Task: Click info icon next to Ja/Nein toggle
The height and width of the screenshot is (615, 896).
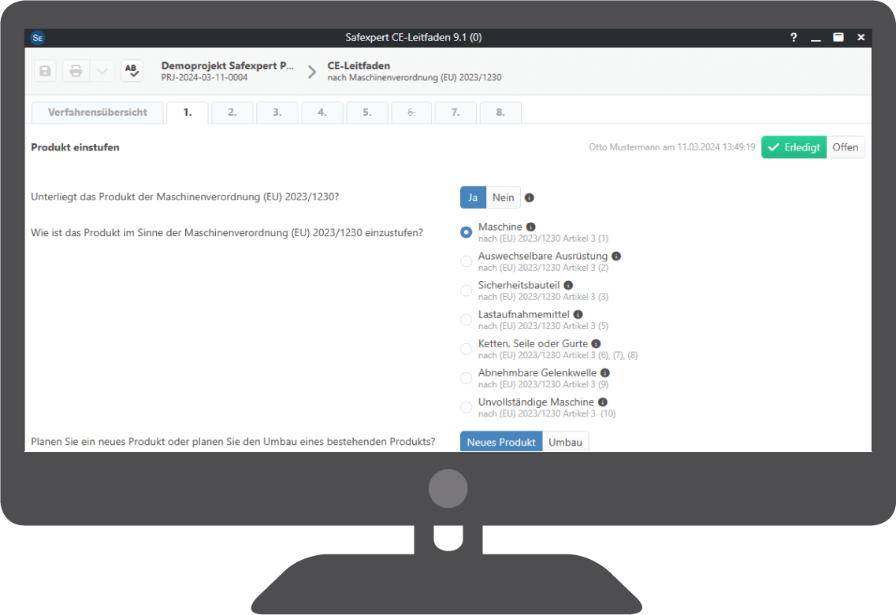Action: tap(530, 198)
